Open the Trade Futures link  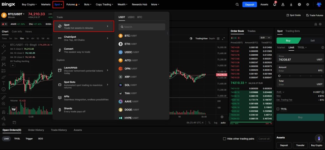click(315, 15)
